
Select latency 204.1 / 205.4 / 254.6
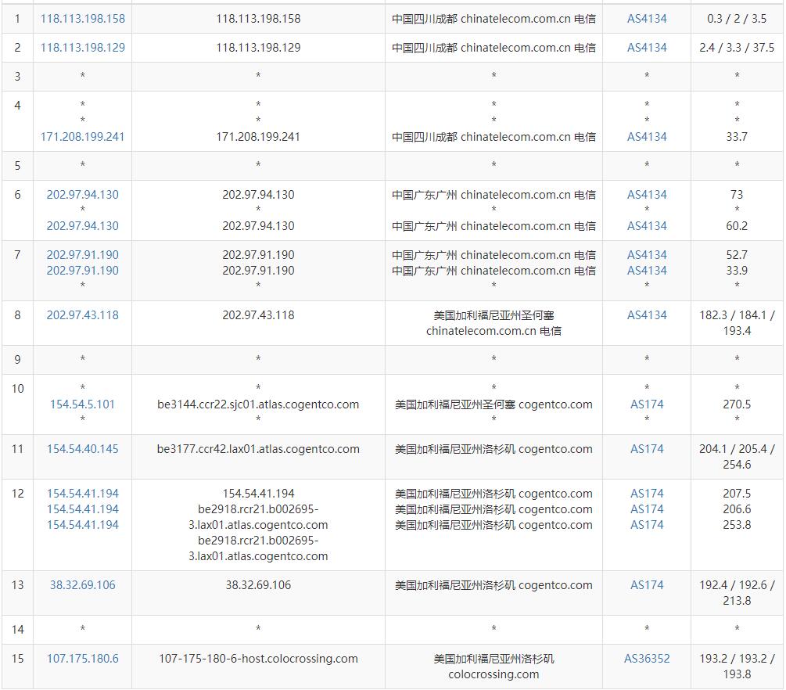pos(737,457)
